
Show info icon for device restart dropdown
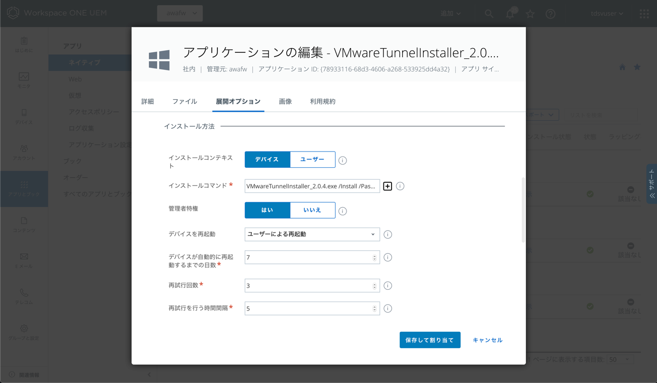(388, 235)
